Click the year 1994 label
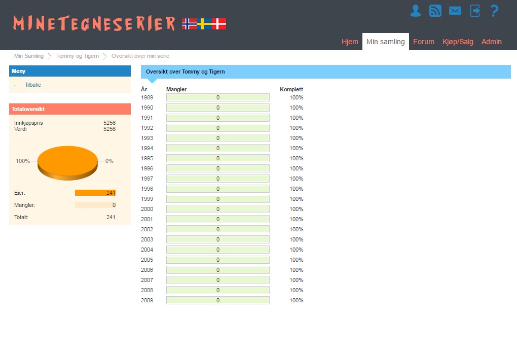 tap(147, 148)
